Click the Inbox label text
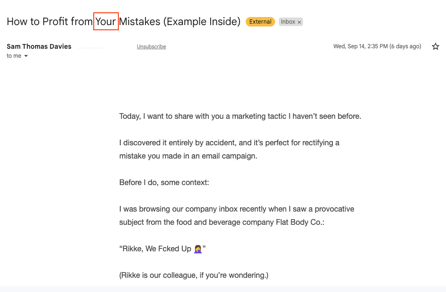 tap(288, 22)
